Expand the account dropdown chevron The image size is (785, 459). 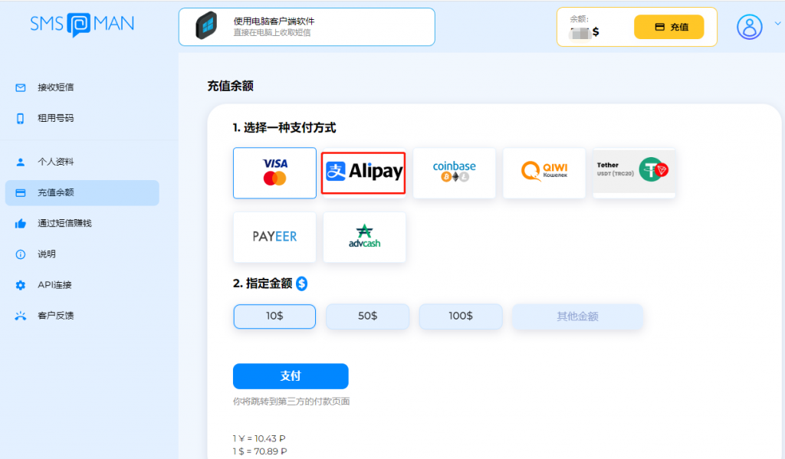click(x=777, y=23)
